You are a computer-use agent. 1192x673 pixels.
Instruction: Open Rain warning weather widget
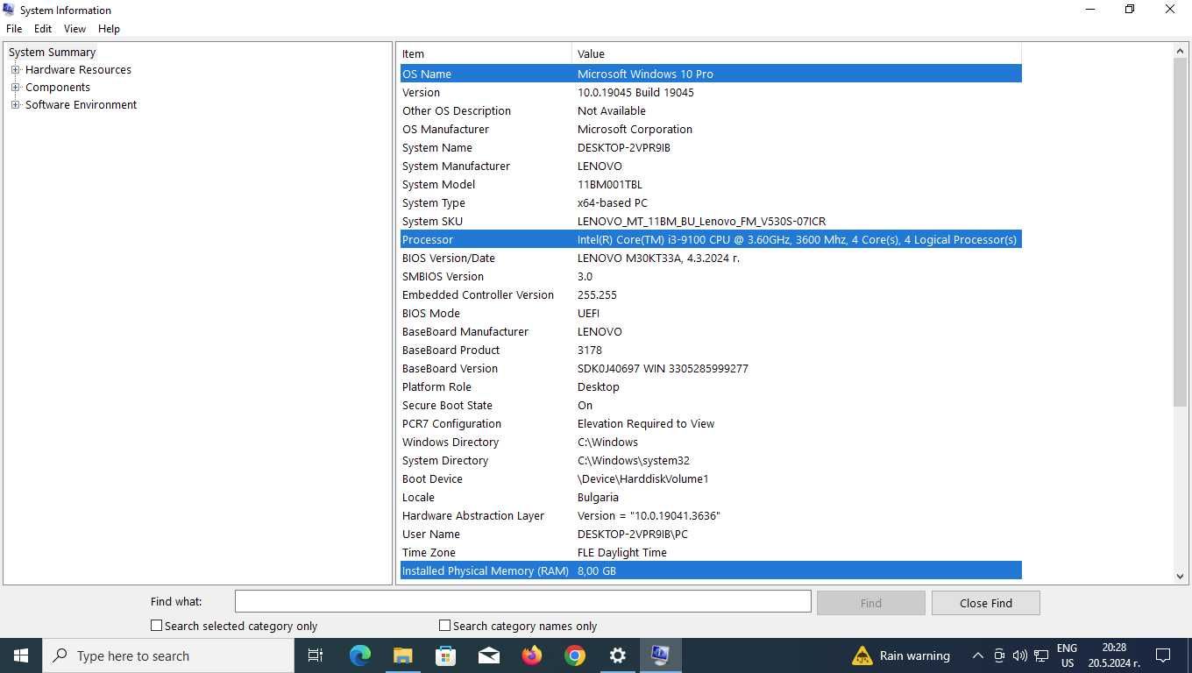(901, 655)
